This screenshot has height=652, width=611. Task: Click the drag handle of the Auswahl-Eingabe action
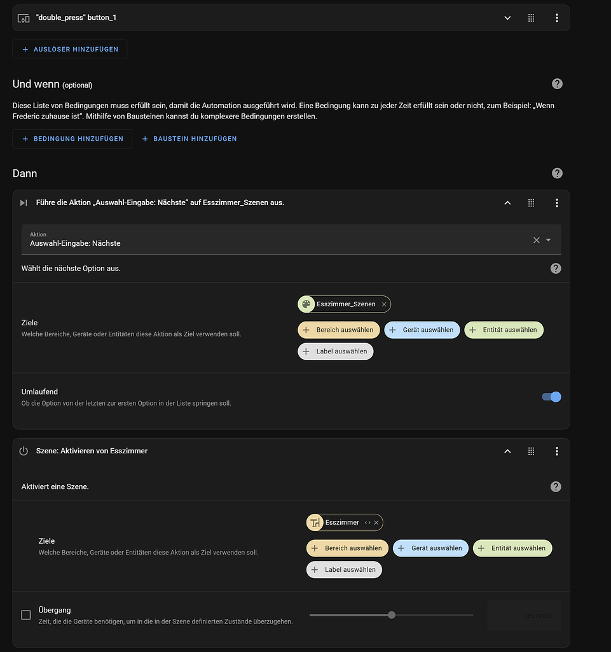(x=531, y=202)
